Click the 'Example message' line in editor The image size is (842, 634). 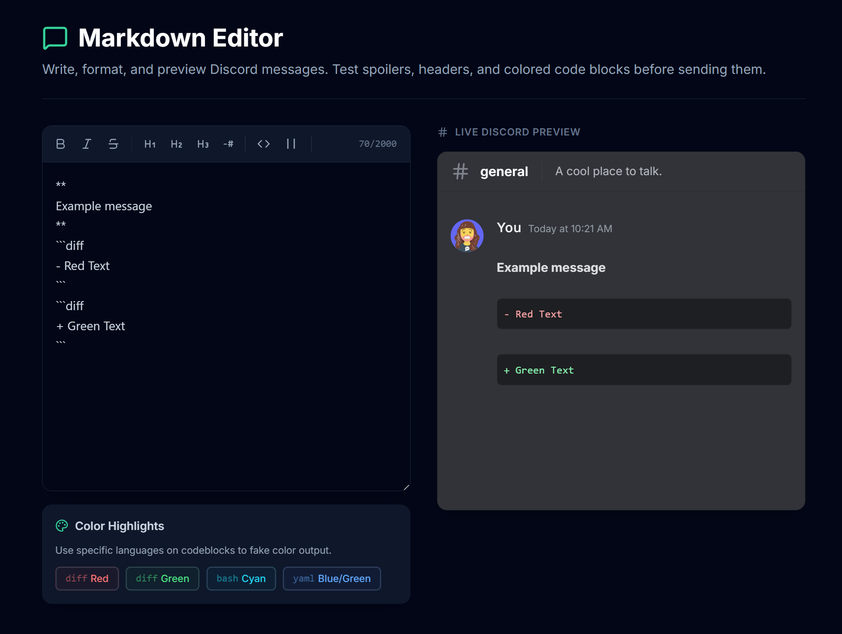(x=104, y=206)
